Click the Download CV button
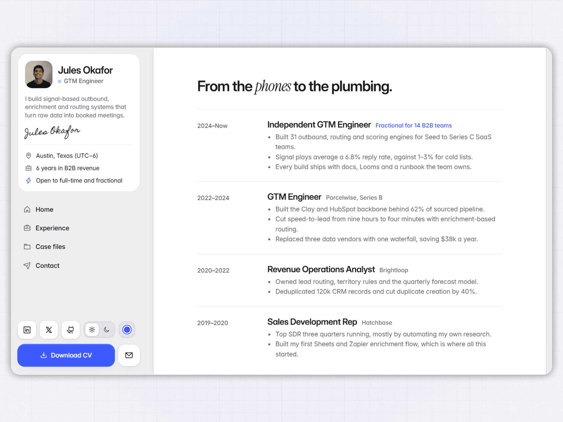The width and height of the screenshot is (563, 422). point(66,355)
